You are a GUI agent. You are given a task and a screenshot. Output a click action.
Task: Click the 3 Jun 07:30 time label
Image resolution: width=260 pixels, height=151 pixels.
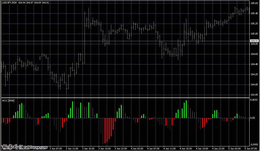[x=56, y=149]
